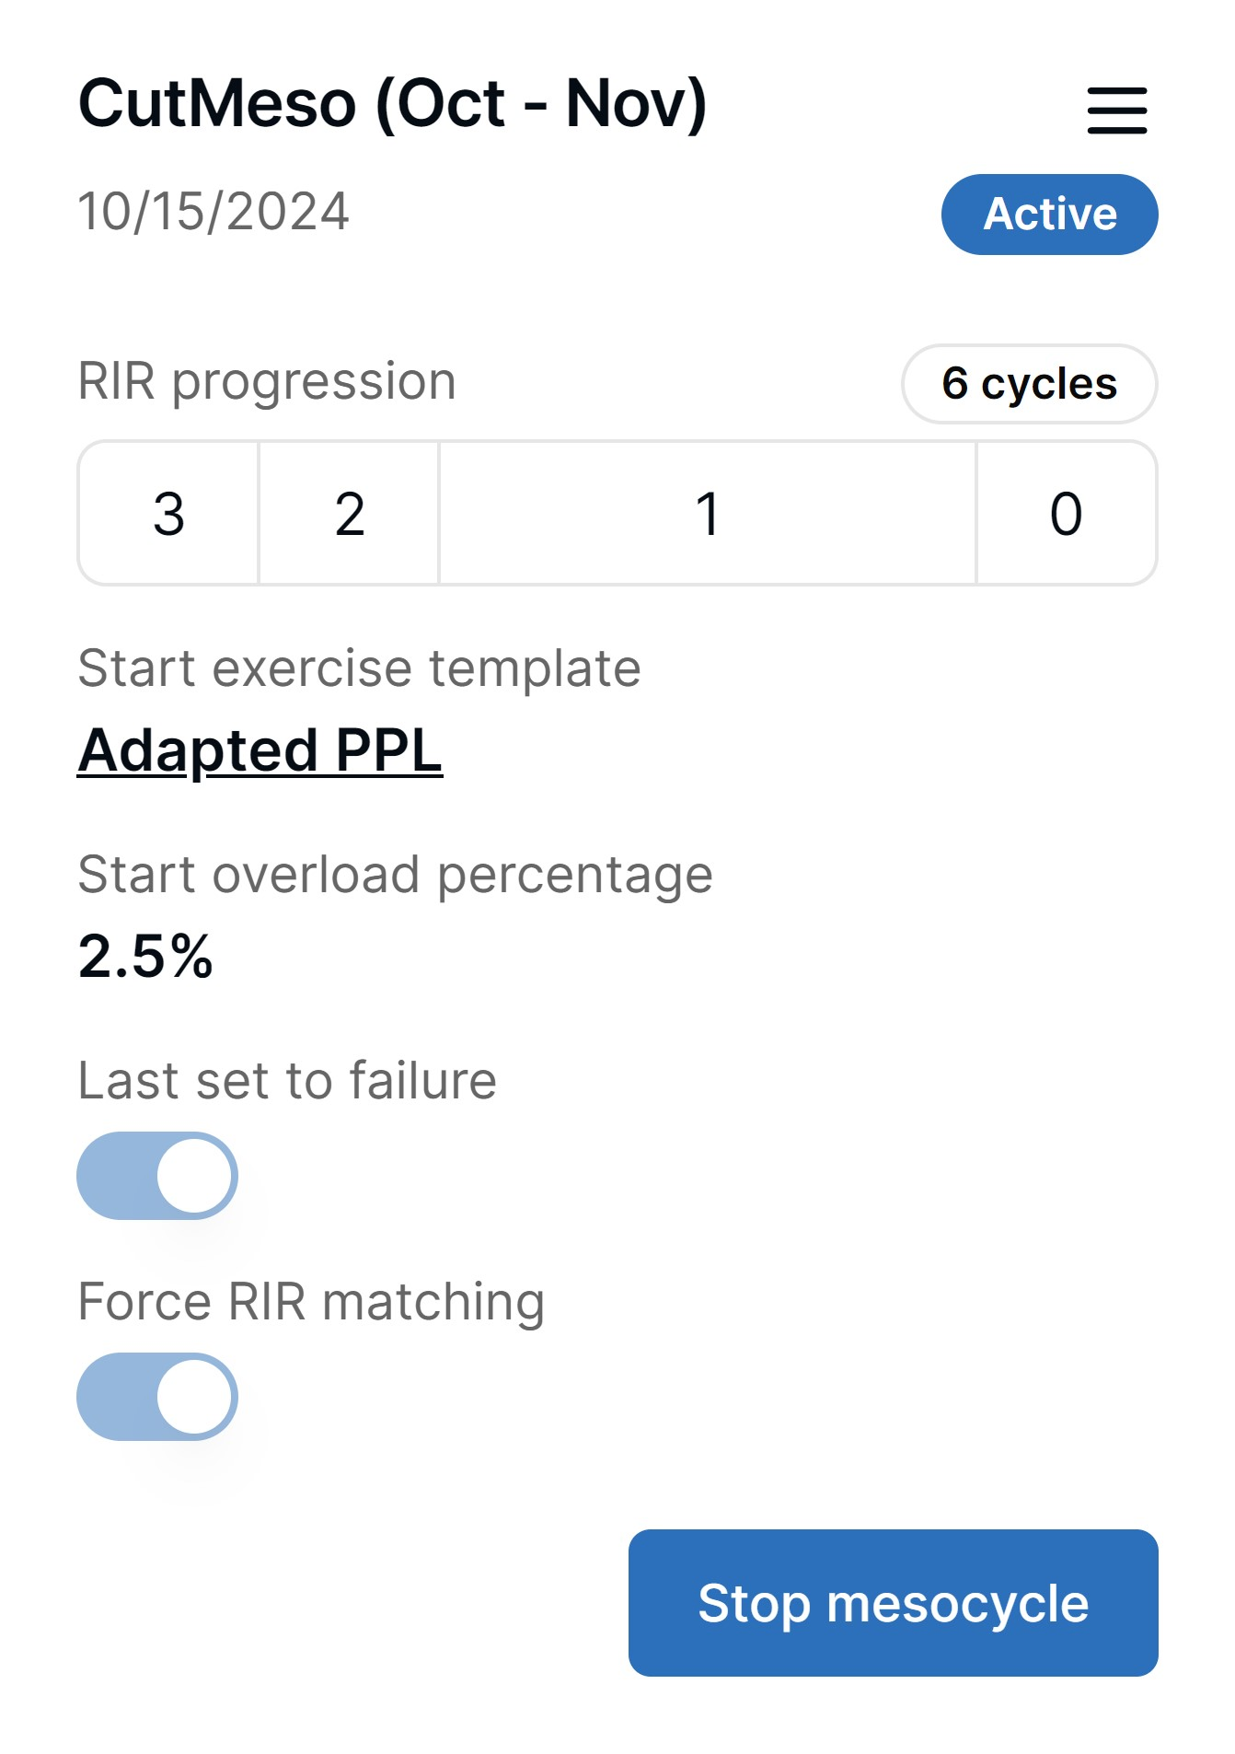The height and width of the screenshot is (1754, 1235).
Task: Select the RIR 2 progression segment
Action: click(x=349, y=513)
